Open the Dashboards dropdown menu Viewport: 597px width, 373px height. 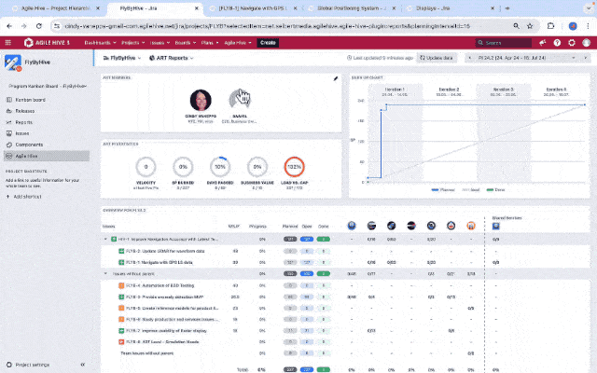pyautogui.click(x=100, y=43)
